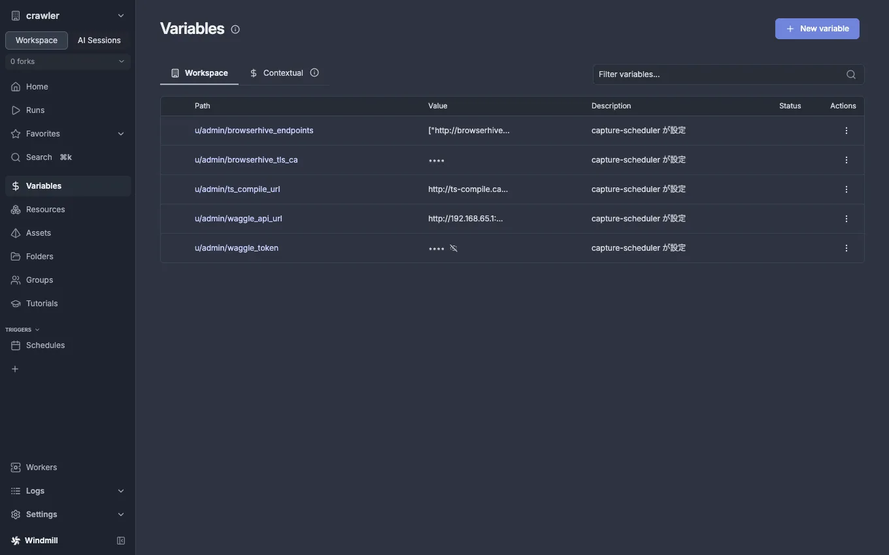Image resolution: width=889 pixels, height=555 pixels.
Task: Expand the Favorites chevron
Action: [121, 134]
